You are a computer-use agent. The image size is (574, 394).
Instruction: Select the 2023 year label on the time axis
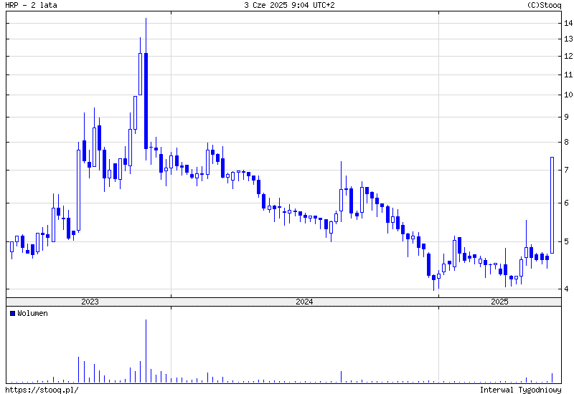(90, 302)
